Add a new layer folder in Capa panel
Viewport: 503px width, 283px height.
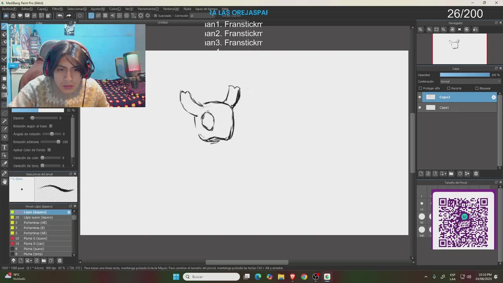[x=451, y=174]
